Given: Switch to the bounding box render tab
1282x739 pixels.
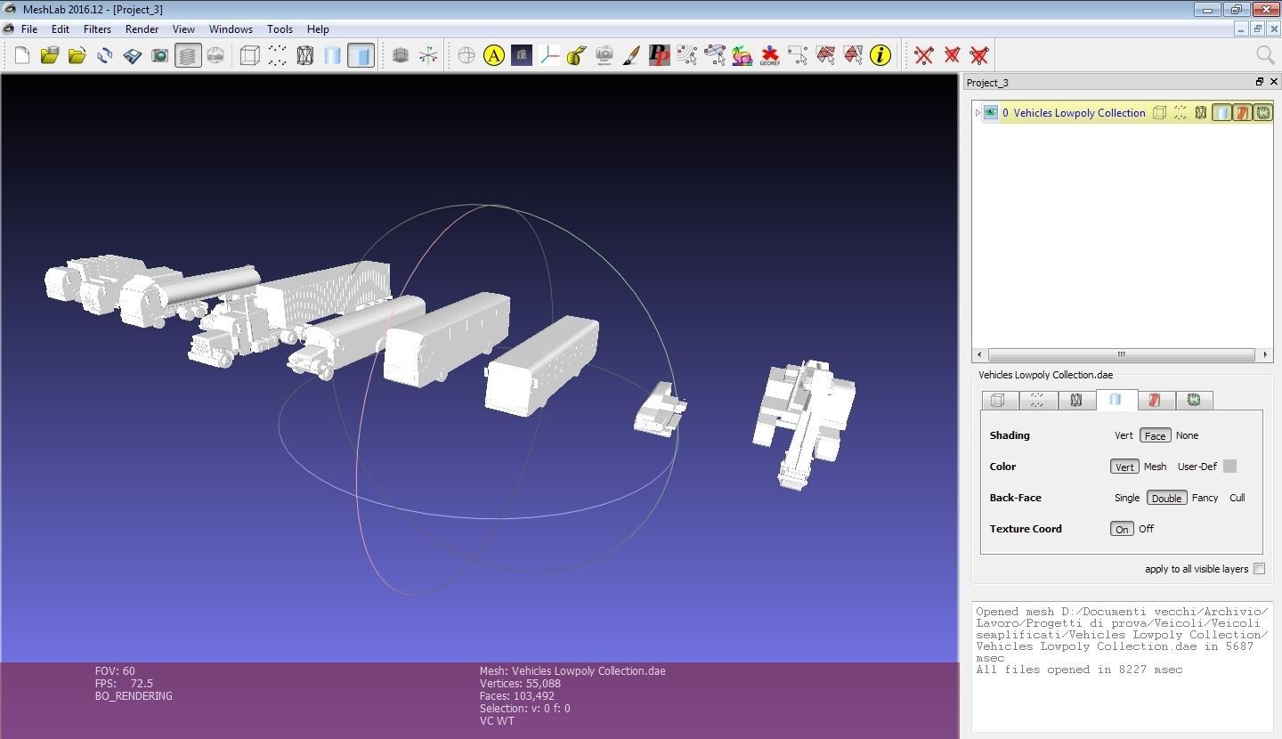Looking at the screenshot, I should pos(998,401).
